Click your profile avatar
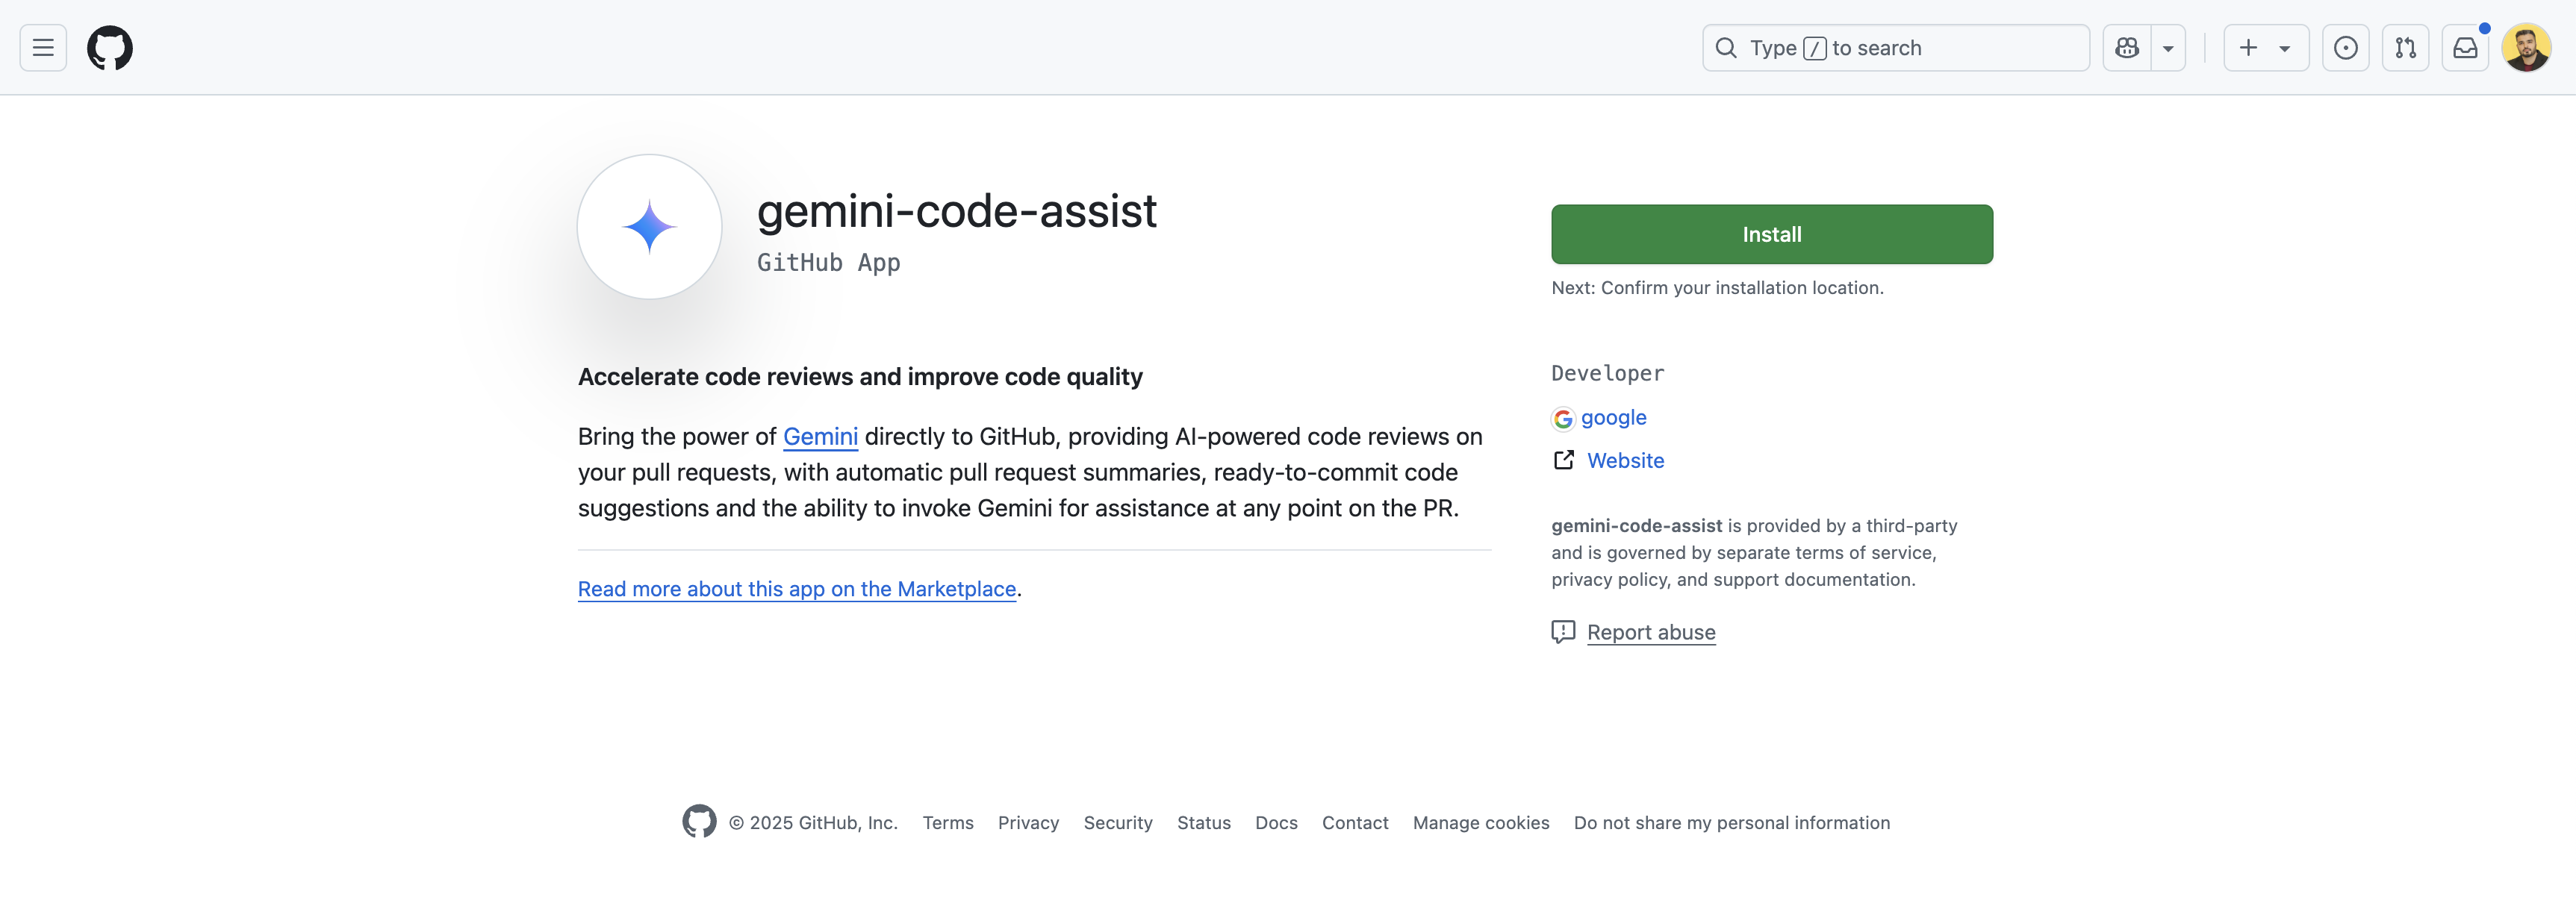 2527,47
